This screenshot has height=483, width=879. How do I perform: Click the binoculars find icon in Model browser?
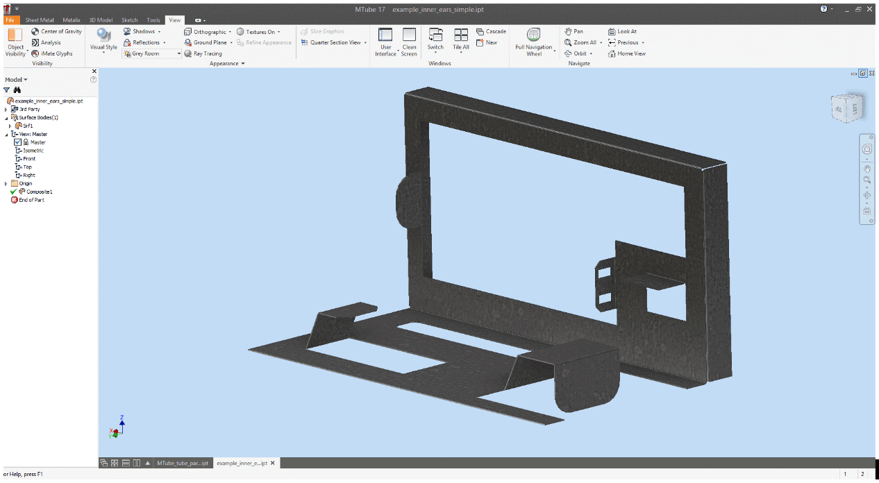point(17,90)
